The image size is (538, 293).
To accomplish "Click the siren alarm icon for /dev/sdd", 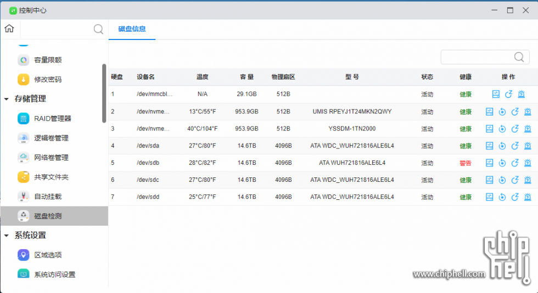I will 528,197.
